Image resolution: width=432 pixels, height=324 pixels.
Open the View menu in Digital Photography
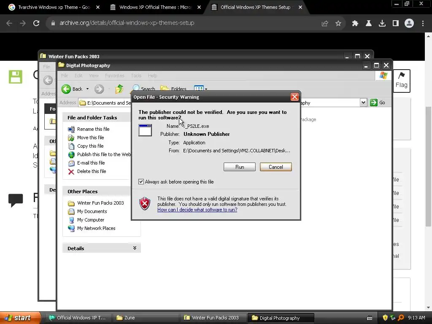[94, 76]
